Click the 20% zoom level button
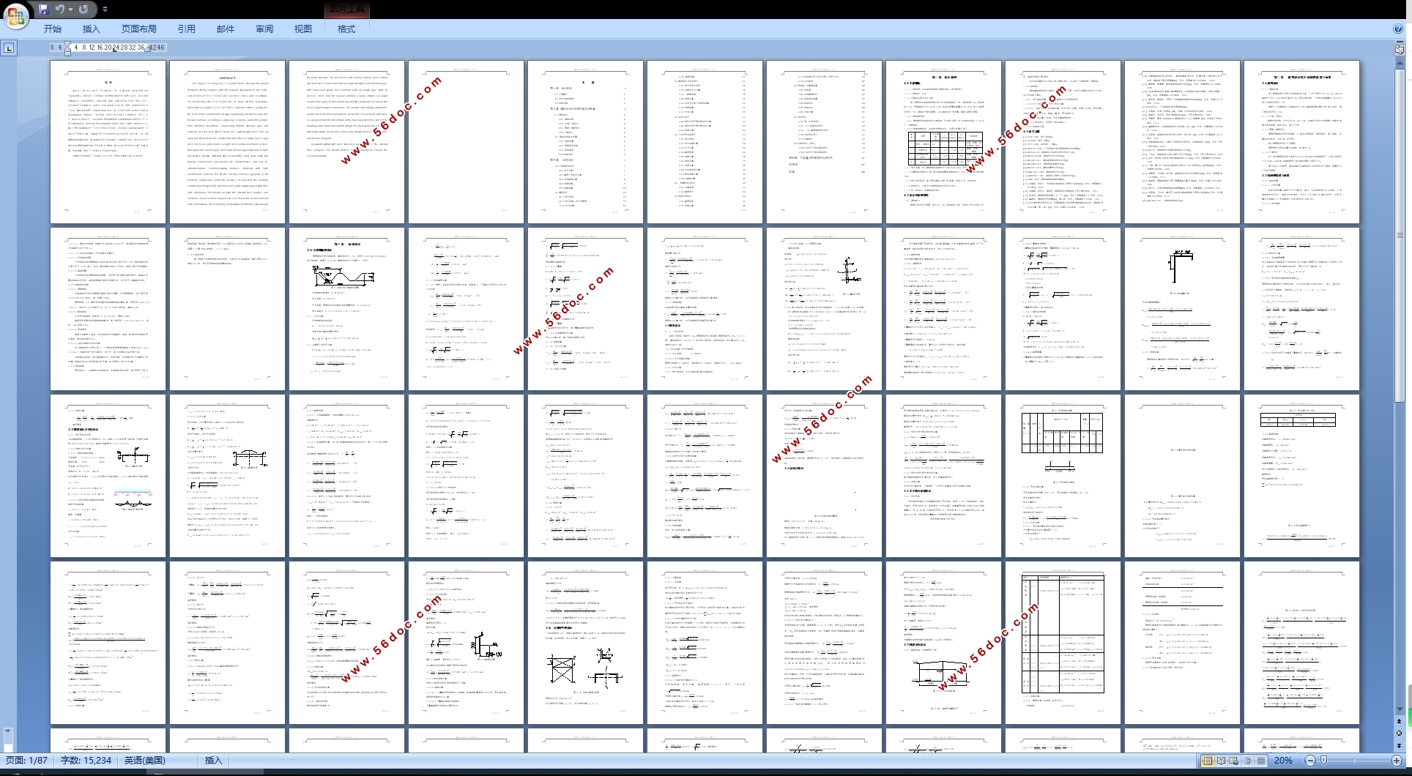The image size is (1412, 776). [x=1283, y=761]
